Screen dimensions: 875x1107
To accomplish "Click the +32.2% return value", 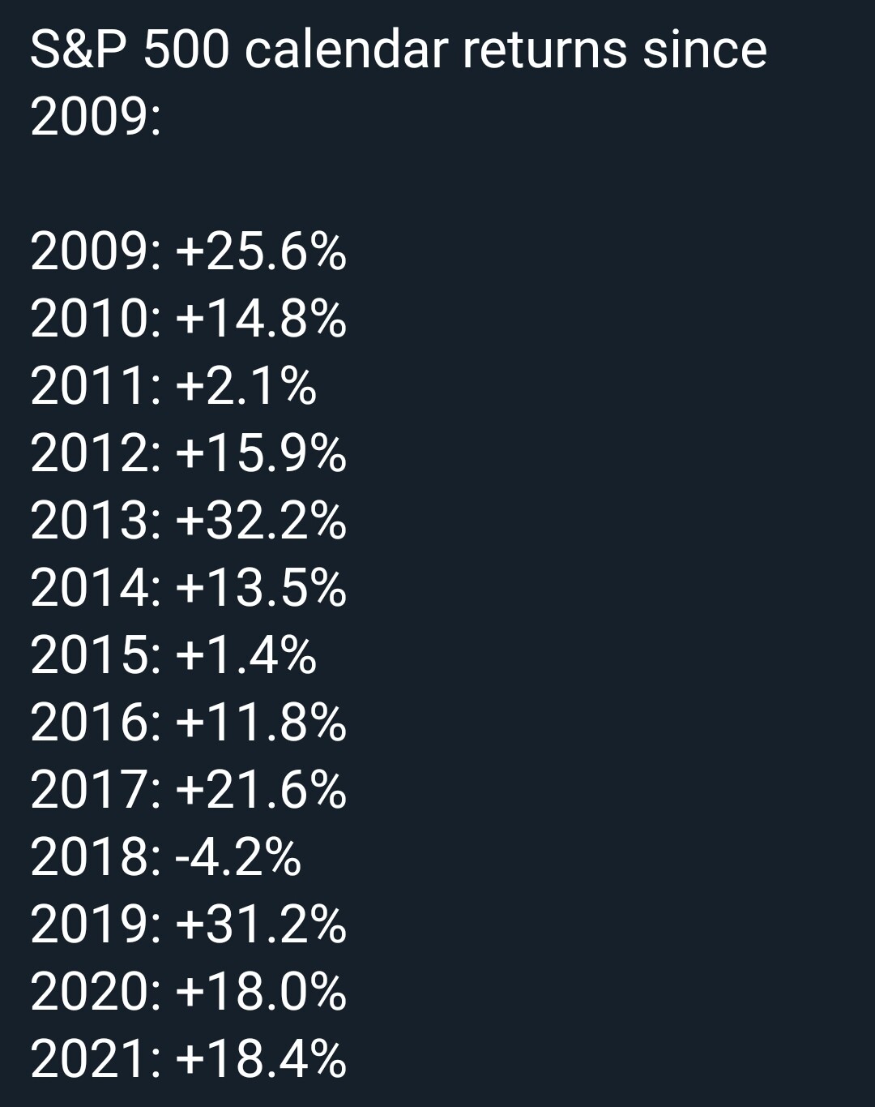I will coord(261,520).
